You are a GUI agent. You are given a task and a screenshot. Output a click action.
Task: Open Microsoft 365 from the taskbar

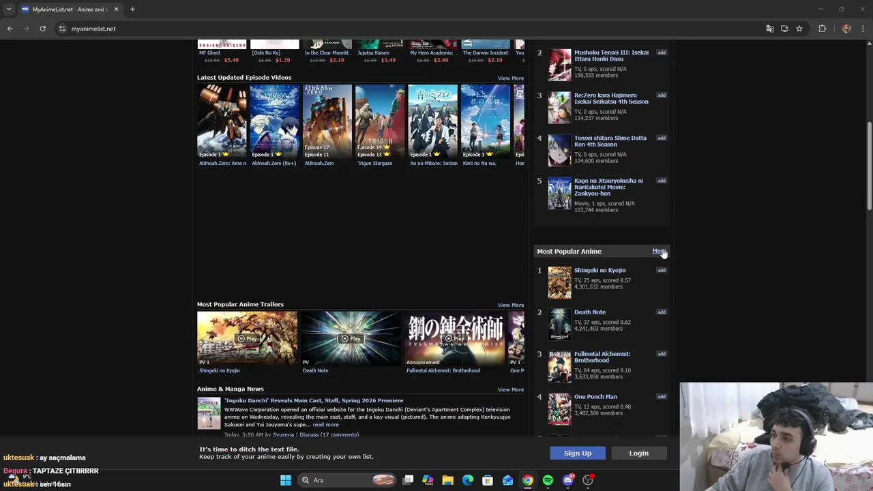coord(428,480)
